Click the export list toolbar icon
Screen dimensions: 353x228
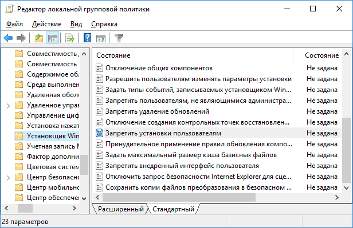(70, 38)
